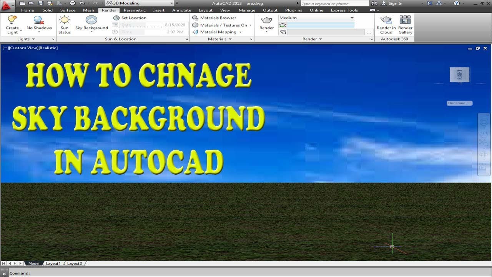Click the ellipsis browse button in Render panel

click(x=369, y=32)
